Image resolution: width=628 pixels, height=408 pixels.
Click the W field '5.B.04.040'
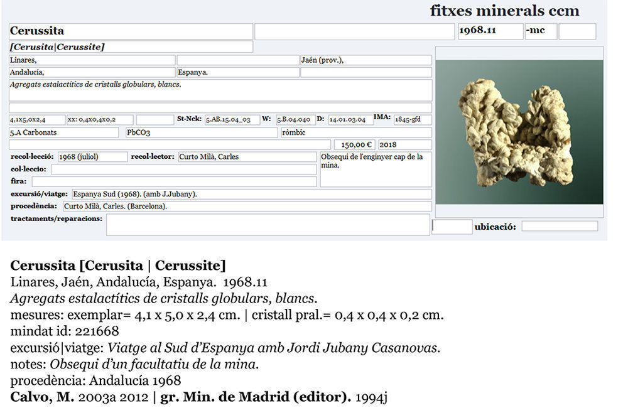pos(295,120)
